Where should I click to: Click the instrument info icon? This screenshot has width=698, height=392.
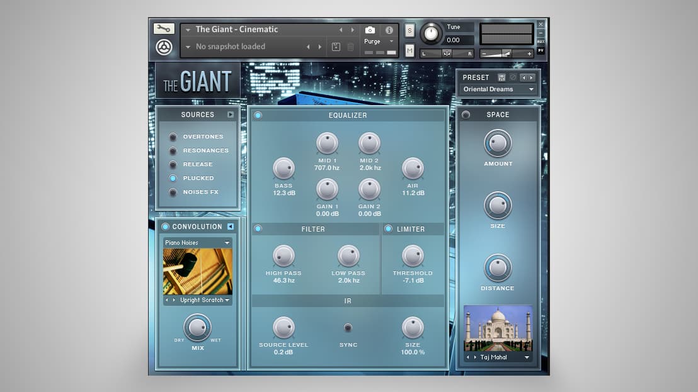(389, 29)
